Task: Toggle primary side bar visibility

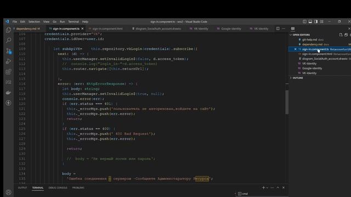Action: (x=304, y=21)
